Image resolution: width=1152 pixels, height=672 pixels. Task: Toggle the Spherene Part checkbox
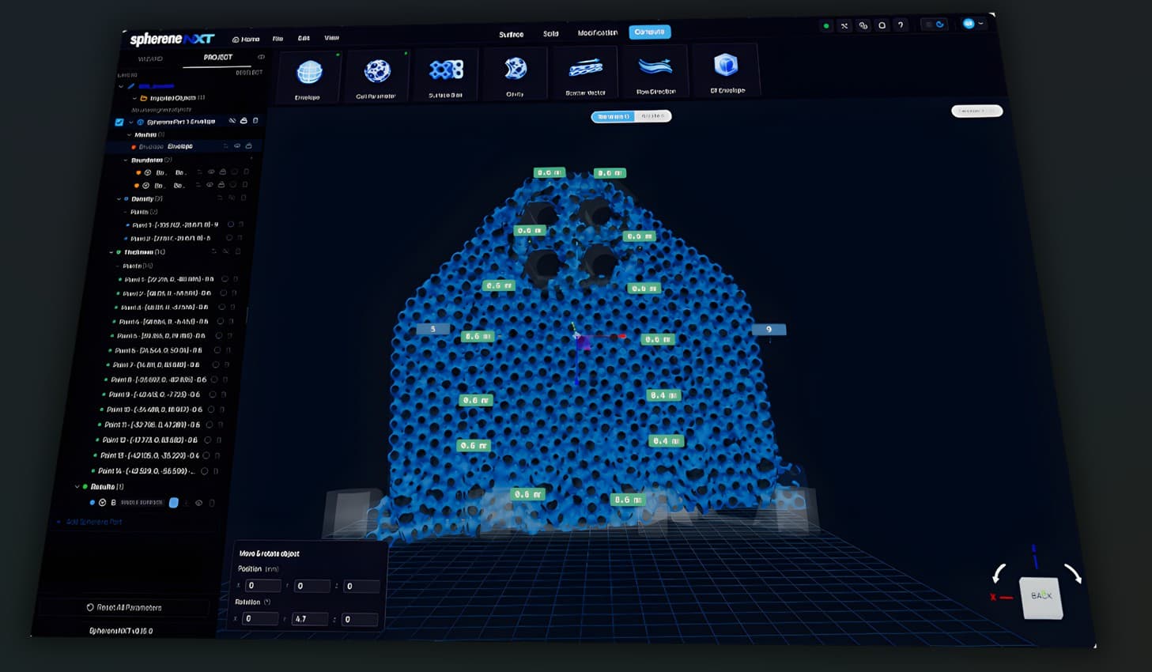point(119,123)
